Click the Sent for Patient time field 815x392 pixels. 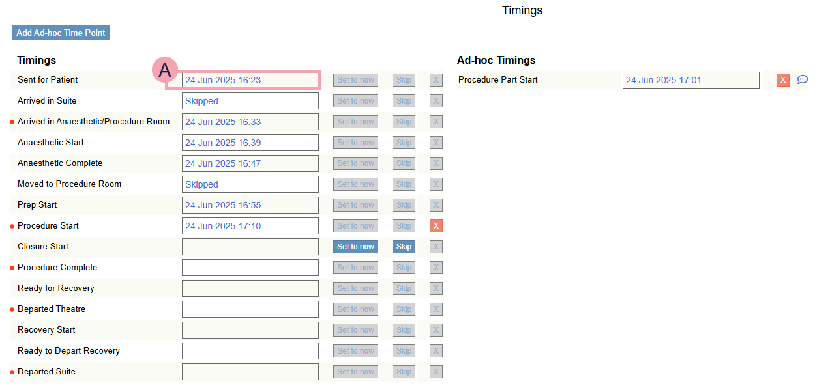[250, 80]
